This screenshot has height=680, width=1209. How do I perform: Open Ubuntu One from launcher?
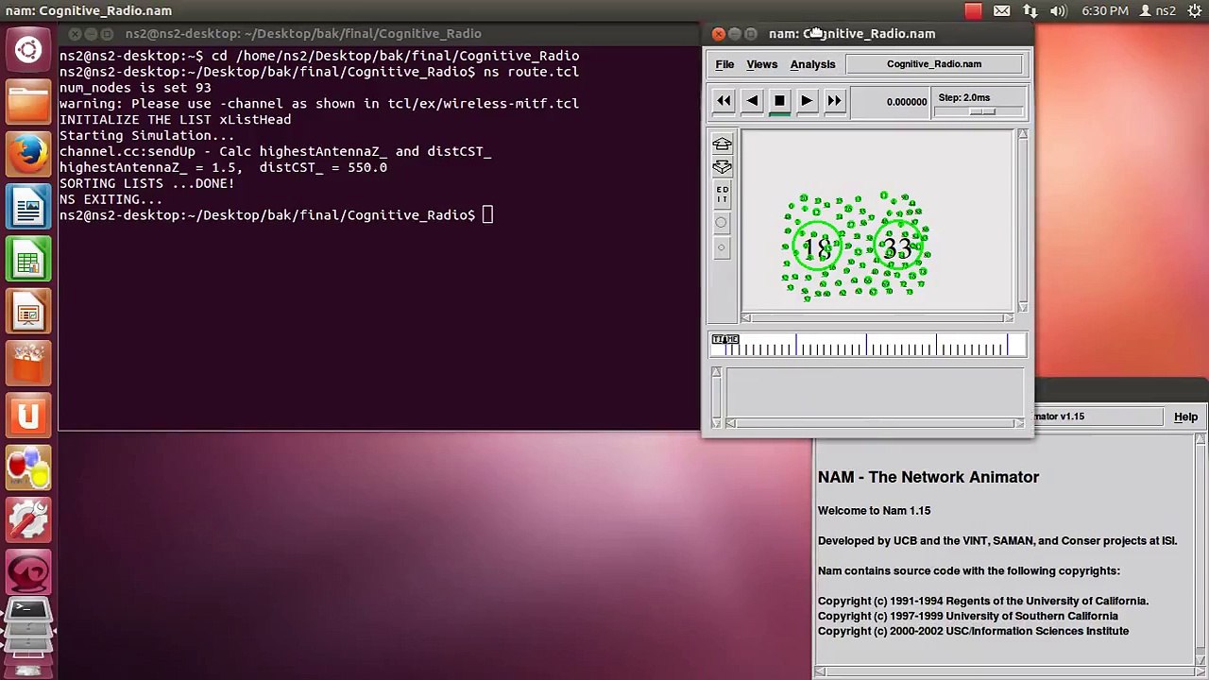28,416
